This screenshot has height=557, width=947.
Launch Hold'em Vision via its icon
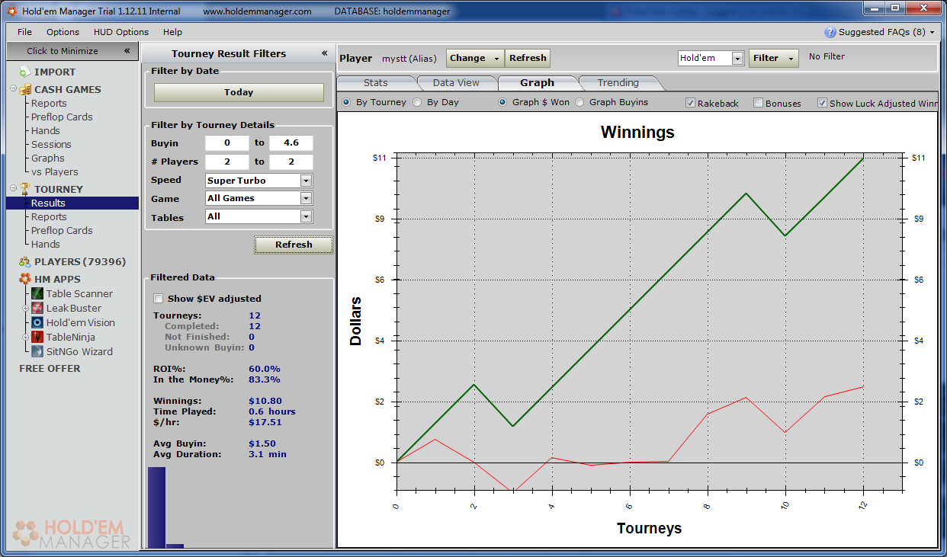tap(37, 322)
